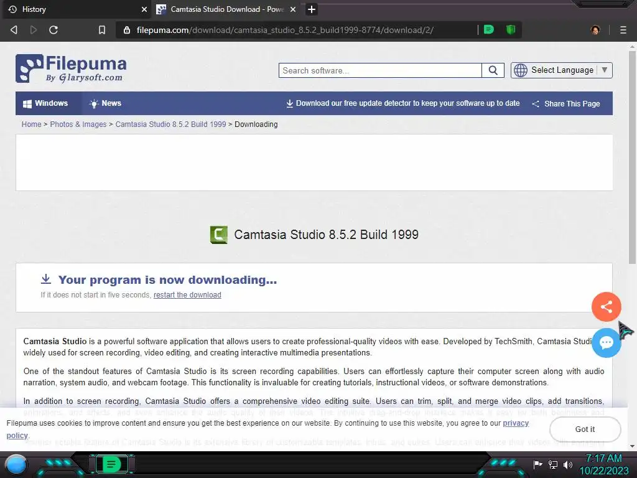Image resolution: width=637 pixels, height=478 pixels.
Task: Open a new browser tab
Action: pyautogui.click(x=312, y=9)
